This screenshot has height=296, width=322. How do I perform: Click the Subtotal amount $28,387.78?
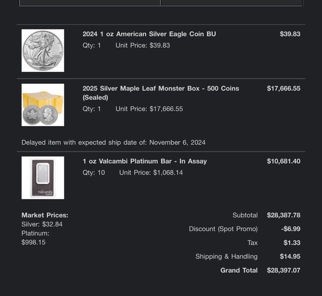click(x=283, y=215)
